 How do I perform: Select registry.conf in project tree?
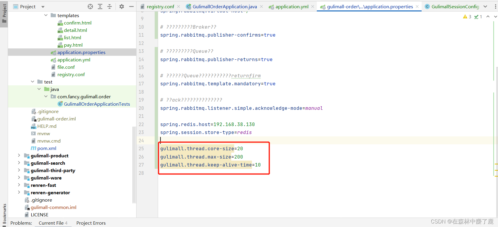click(x=71, y=74)
